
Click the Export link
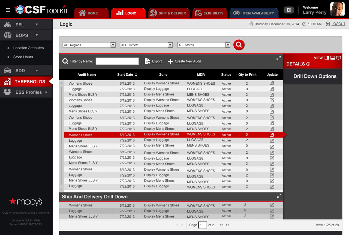tap(157, 61)
